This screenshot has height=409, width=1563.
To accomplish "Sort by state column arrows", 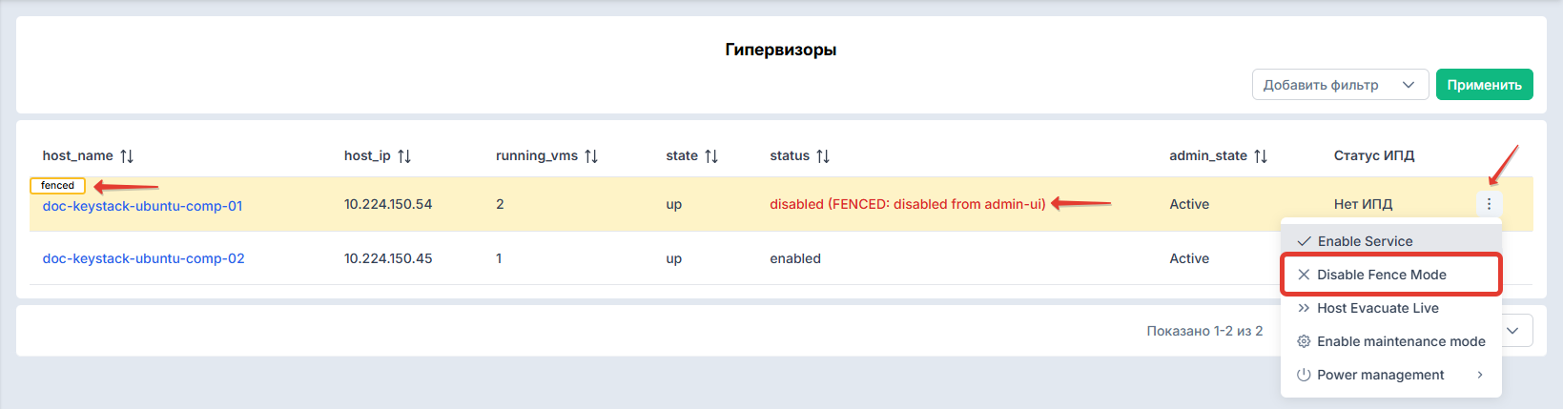I will 711,155.
